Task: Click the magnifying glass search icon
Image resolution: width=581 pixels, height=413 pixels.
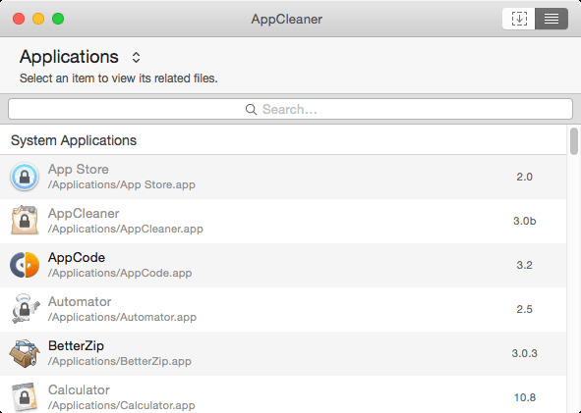Action: [x=251, y=109]
